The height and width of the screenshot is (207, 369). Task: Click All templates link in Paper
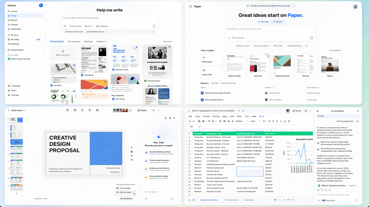point(335,50)
